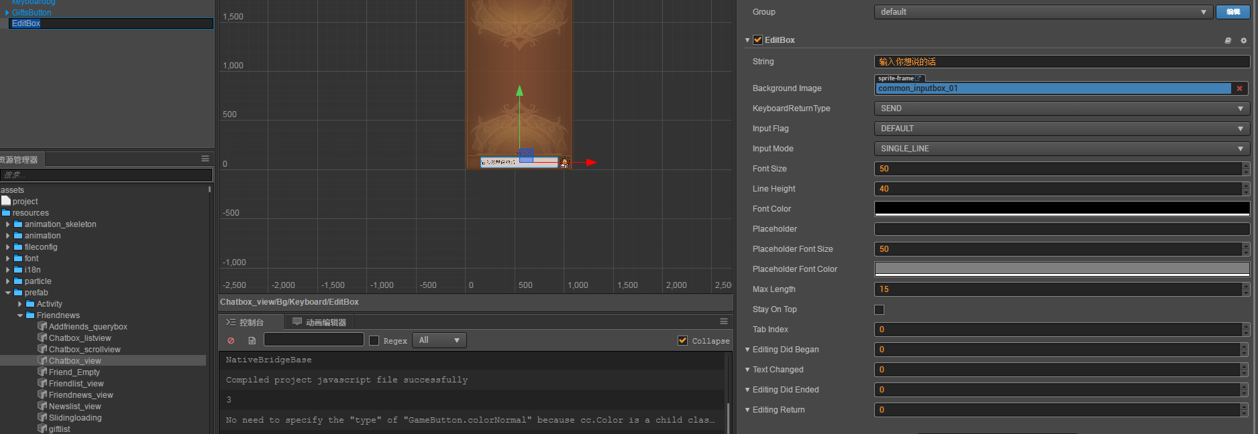Collapse the prefab folder arrow
Image resolution: width=1258 pixels, height=434 pixels.
pos(8,292)
